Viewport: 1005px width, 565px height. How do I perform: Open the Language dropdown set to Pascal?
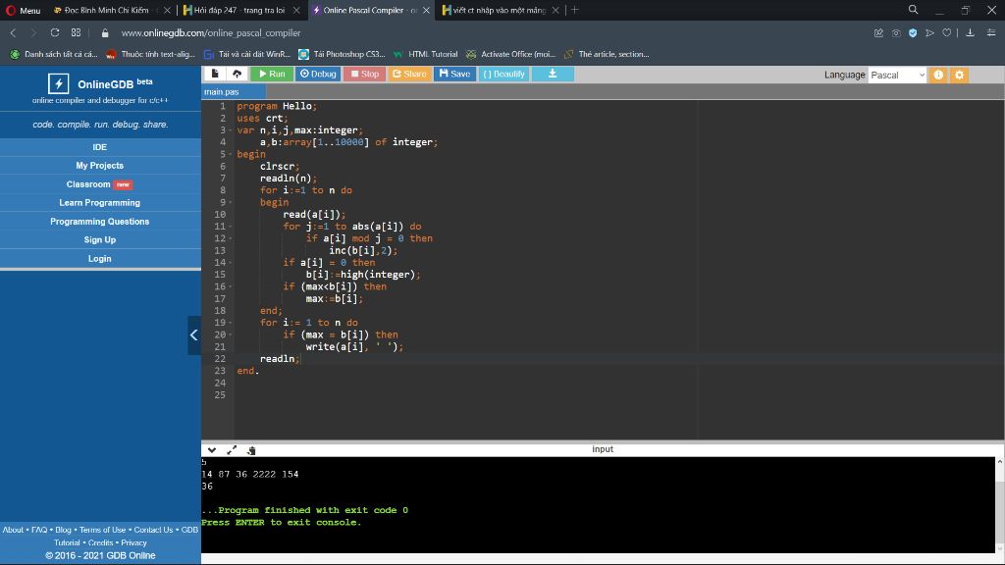pyautogui.click(x=897, y=75)
